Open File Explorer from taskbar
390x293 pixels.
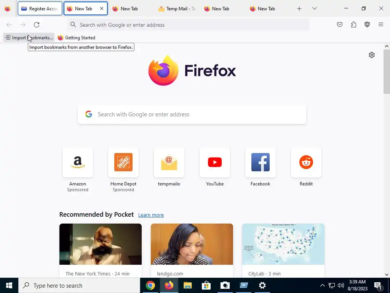click(x=187, y=285)
